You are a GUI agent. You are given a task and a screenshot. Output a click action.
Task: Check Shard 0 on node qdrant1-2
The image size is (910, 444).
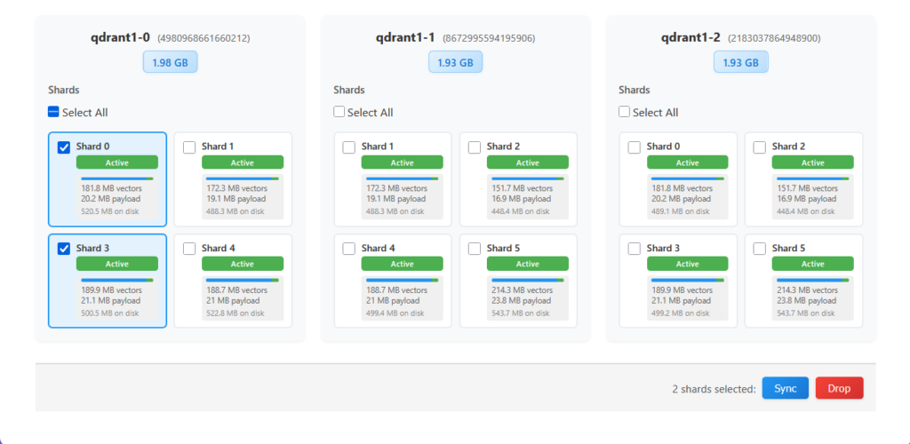(x=635, y=147)
